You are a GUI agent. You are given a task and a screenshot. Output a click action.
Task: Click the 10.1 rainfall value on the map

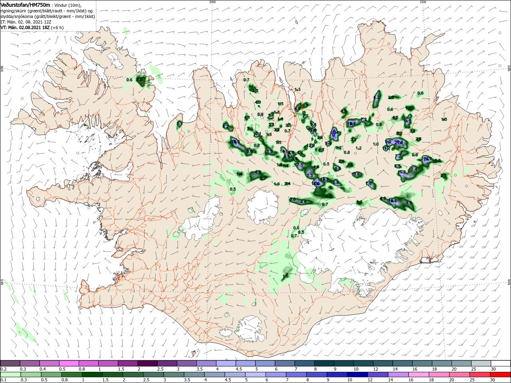coord(257,134)
